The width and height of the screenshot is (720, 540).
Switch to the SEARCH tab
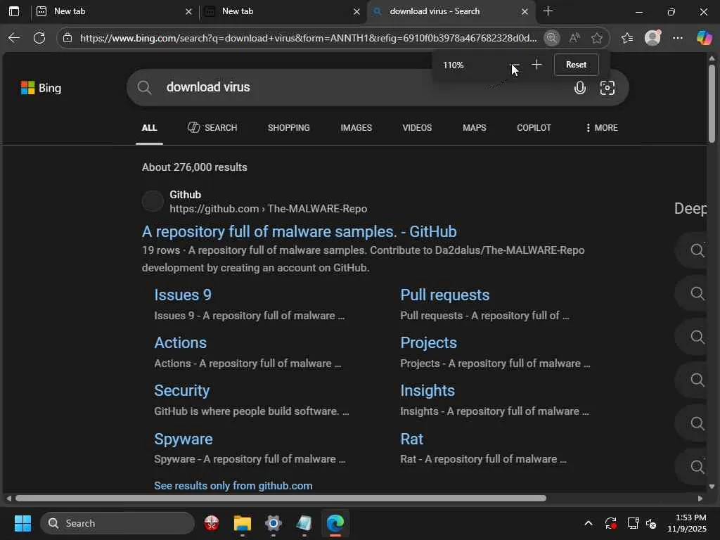click(212, 128)
